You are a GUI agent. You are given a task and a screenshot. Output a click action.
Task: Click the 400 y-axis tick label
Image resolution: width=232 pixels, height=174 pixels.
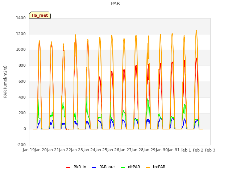22,97
